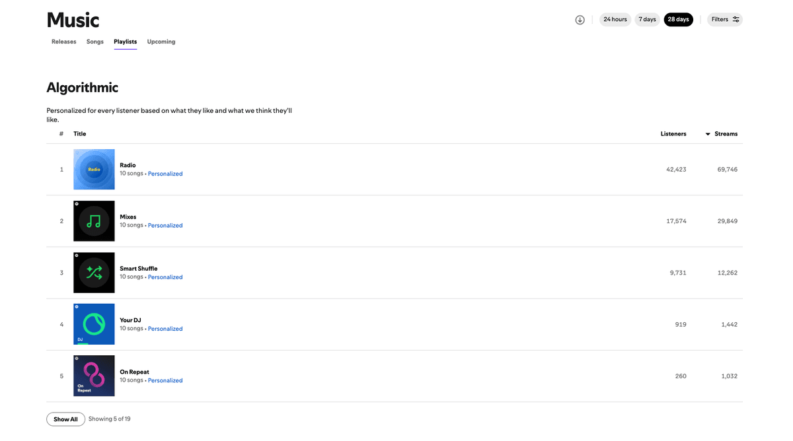Click the Radio streams value 69,746
This screenshot has height=441, width=793.
click(x=727, y=170)
